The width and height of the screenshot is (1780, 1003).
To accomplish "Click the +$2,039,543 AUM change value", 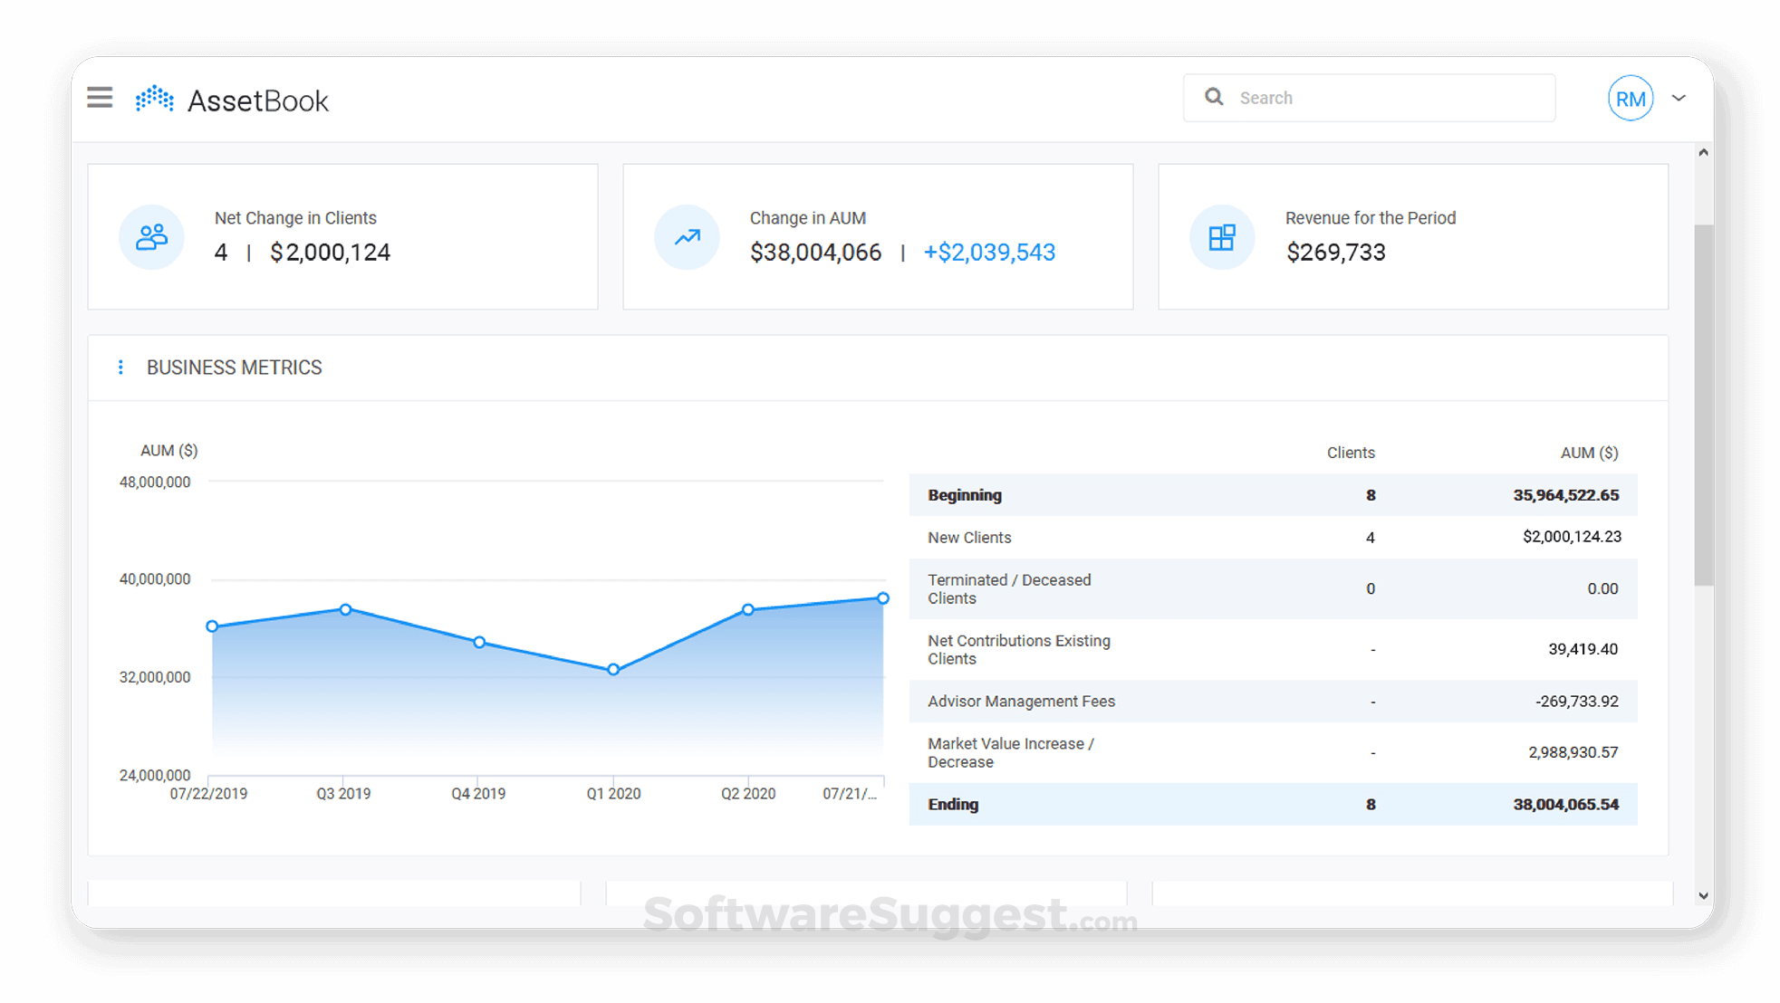I will pyautogui.click(x=988, y=253).
